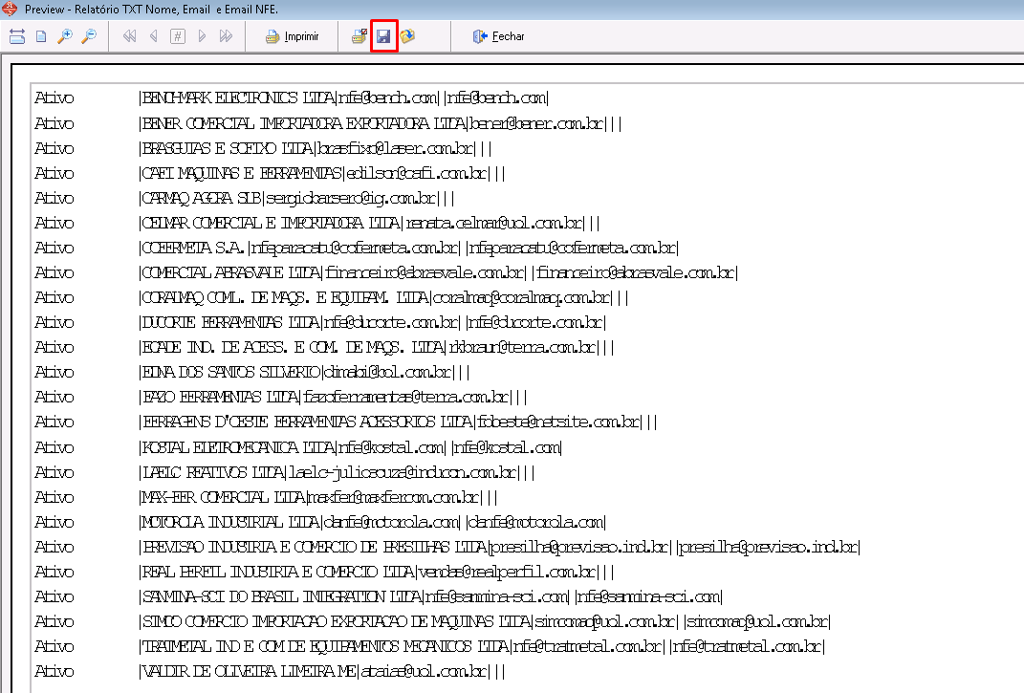Select the MOTOROLA INDUSTRIAL LTDA row text
Viewport: 1024px width, 693px height.
pyautogui.click(x=372, y=522)
